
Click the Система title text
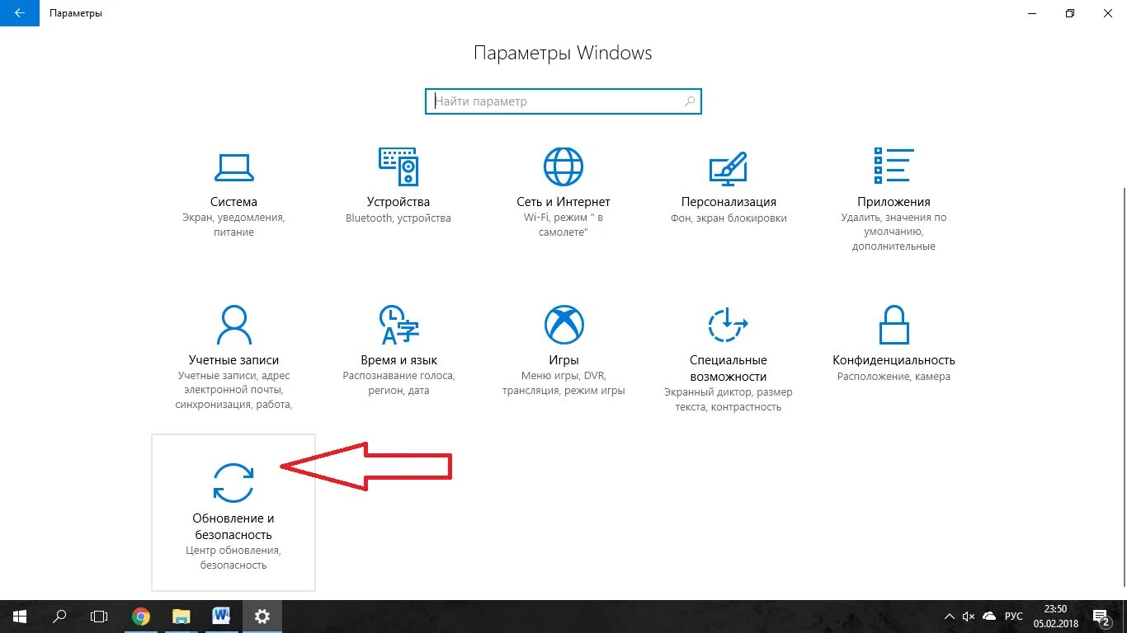(233, 202)
